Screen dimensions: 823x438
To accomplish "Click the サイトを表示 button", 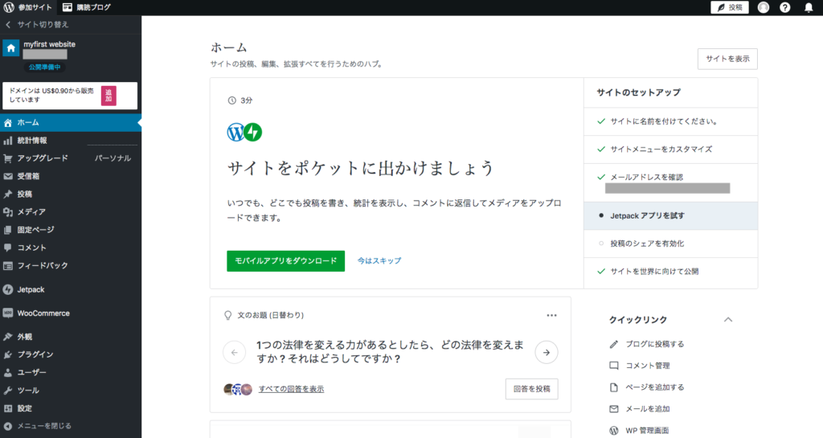I will 727,59.
